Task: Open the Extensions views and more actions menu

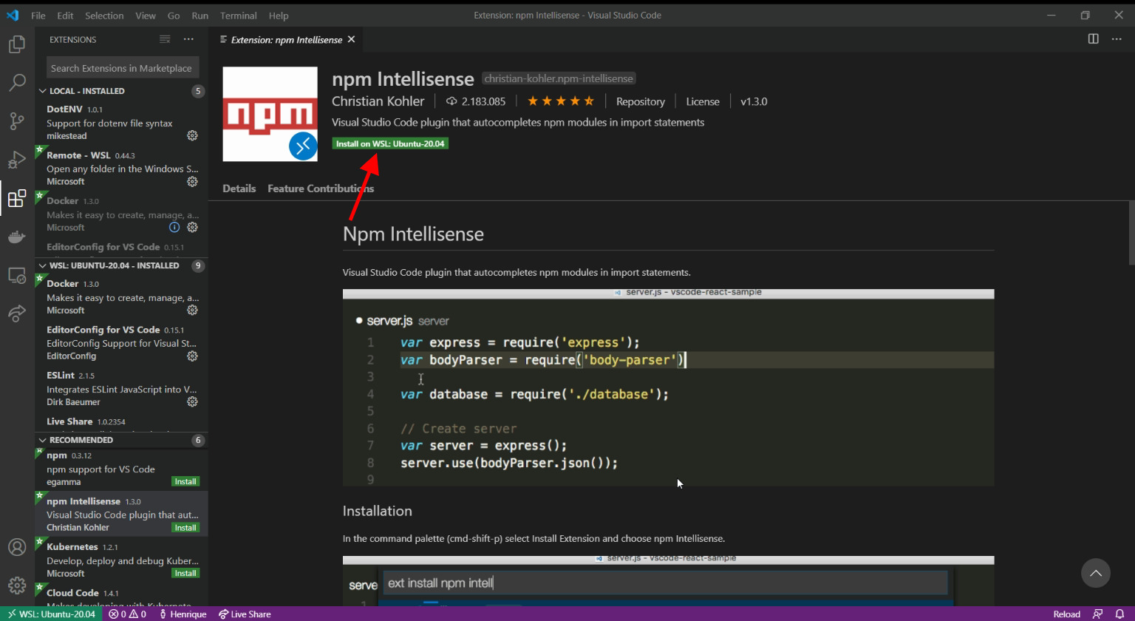Action: pyautogui.click(x=188, y=39)
